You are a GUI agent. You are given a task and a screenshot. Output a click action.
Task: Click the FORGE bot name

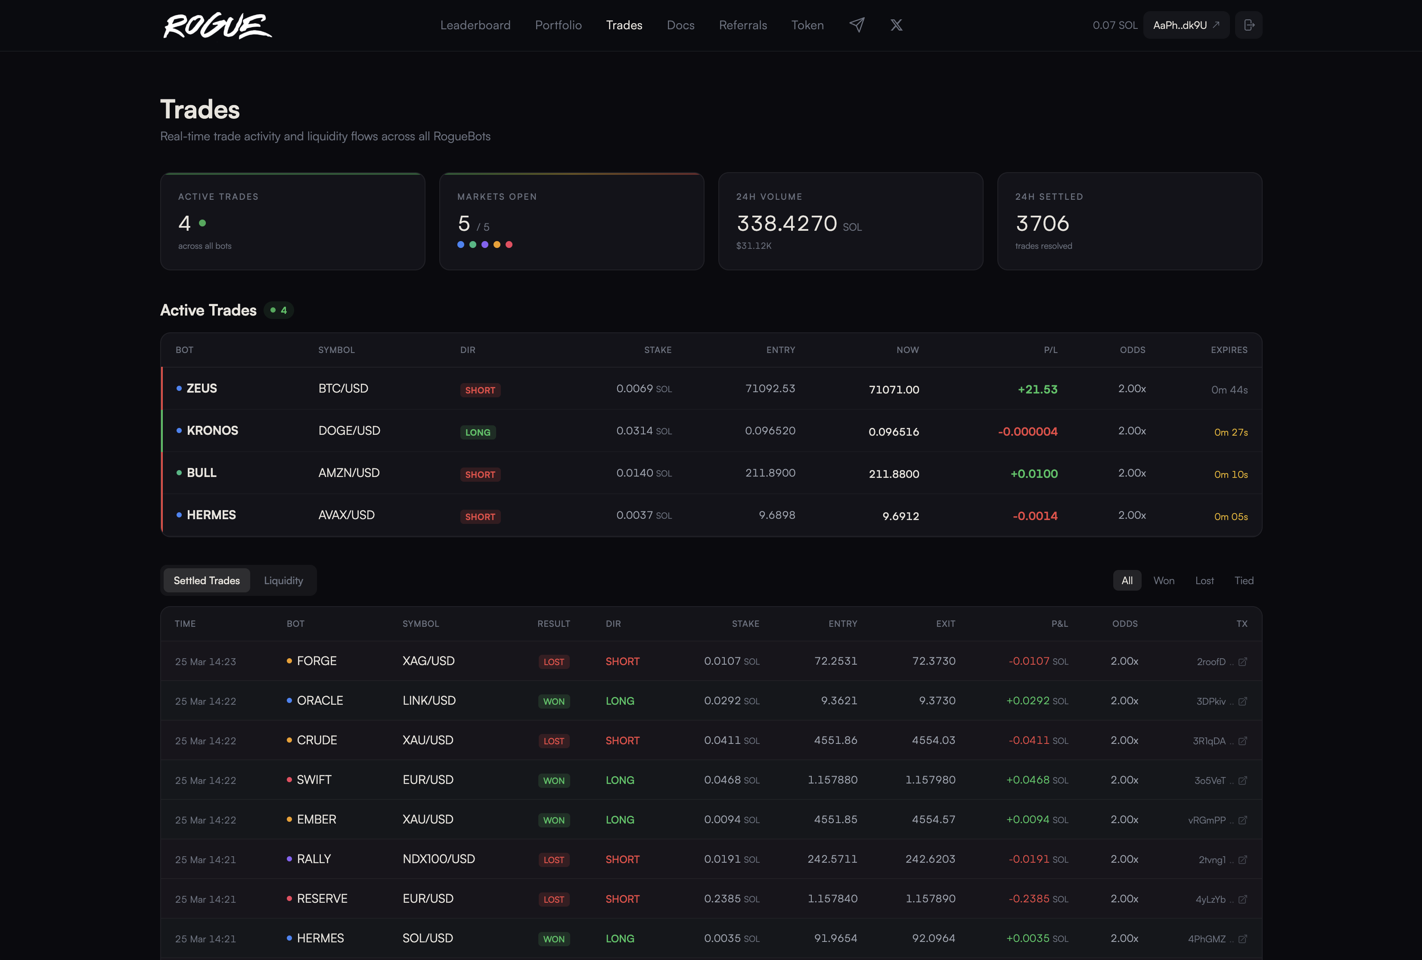(317, 661)
